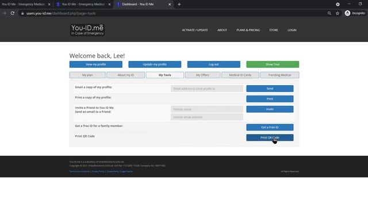Click the View my profile button
368x207 pixels.
point(96,64)
